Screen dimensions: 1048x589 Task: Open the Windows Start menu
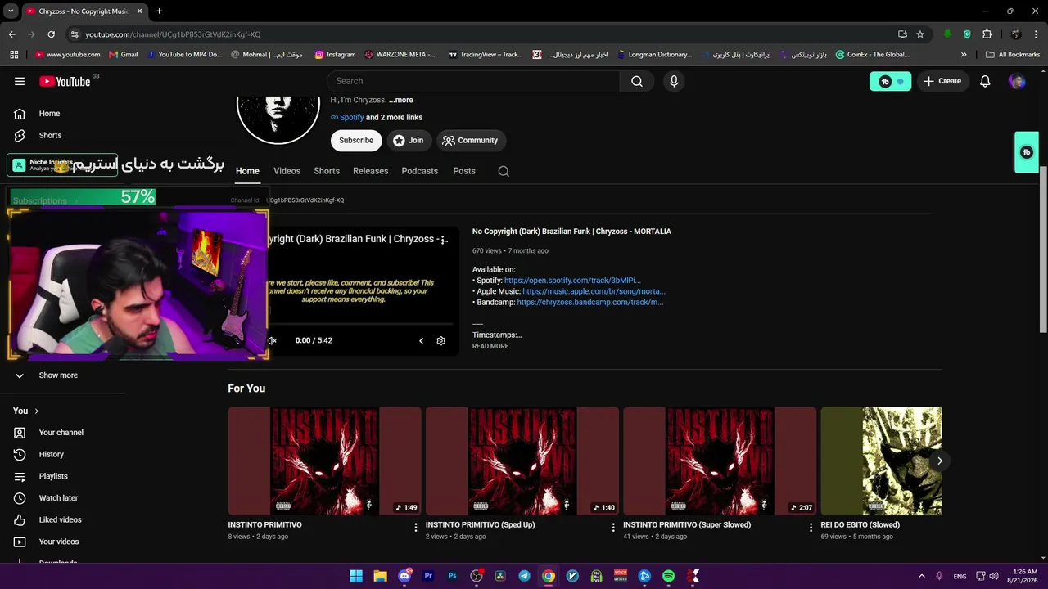click(356, 576)
